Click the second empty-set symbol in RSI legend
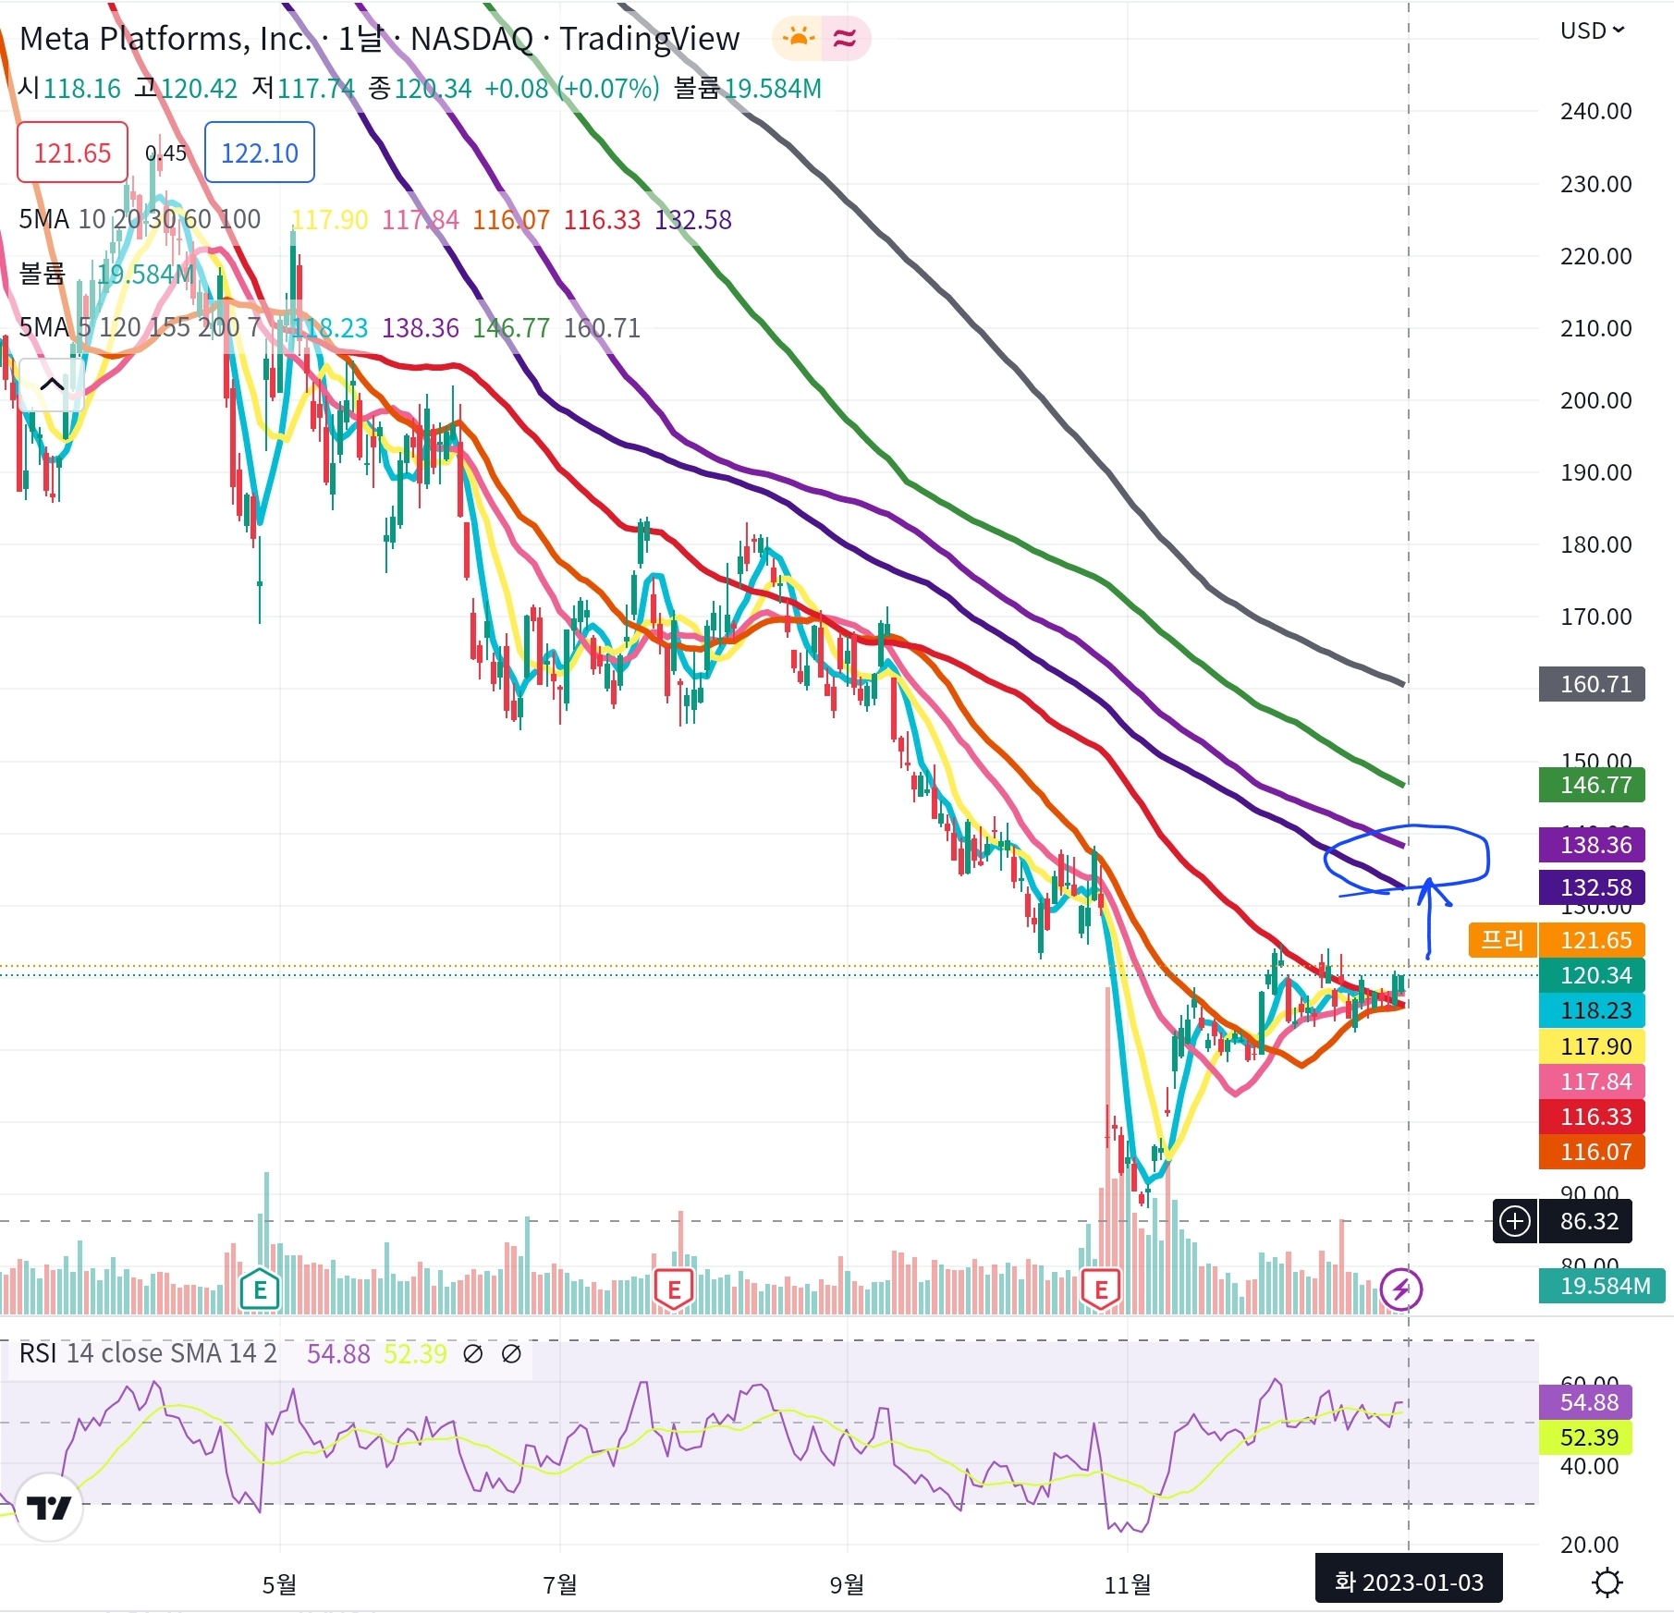Viewport: 1674px width, 1613px height. click(511, 1354)
